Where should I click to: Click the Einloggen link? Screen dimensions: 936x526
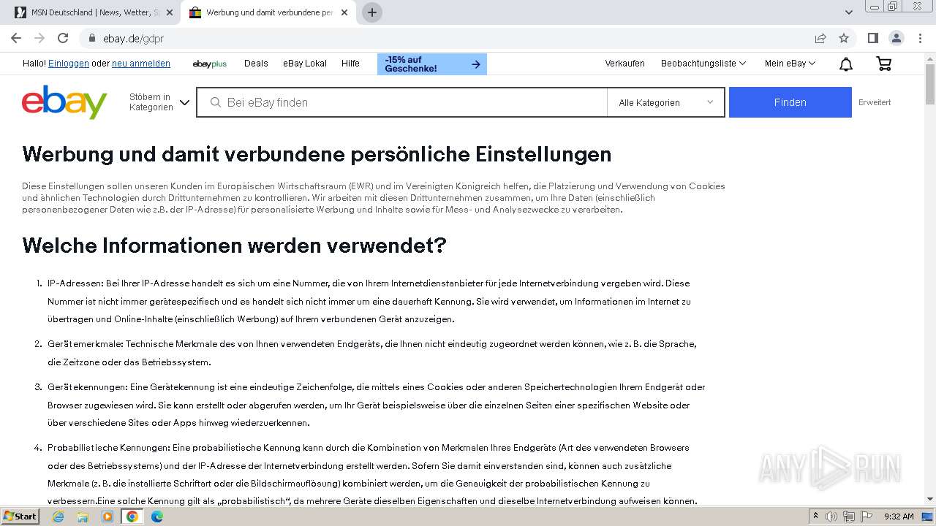pyautogui.click(x=69, y=64)
